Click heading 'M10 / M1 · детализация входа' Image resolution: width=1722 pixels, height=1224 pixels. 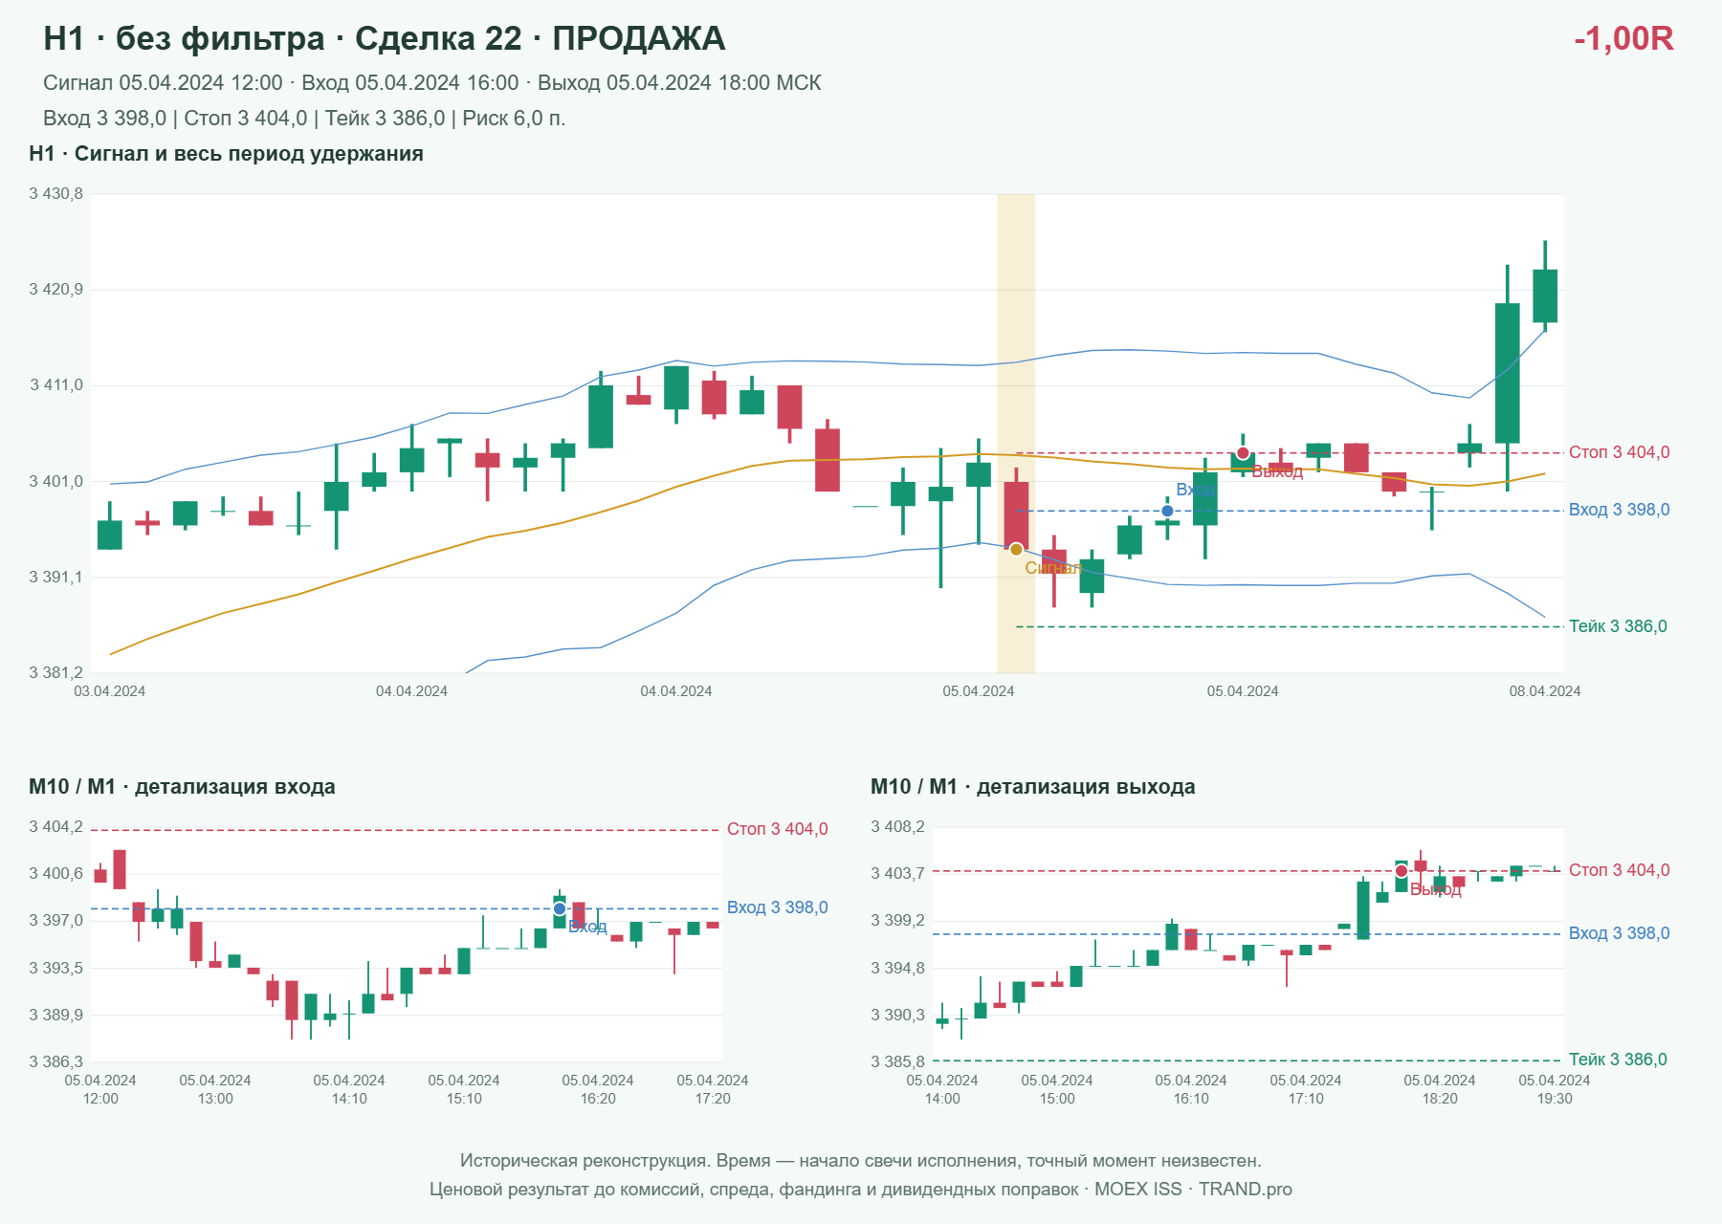point(182,787)
